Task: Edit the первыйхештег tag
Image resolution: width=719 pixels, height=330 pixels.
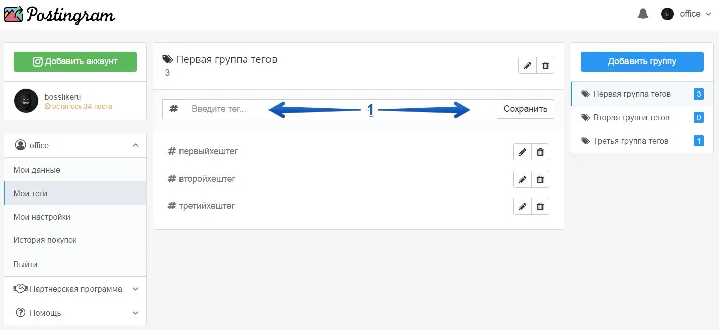Action: pos(522,152)
